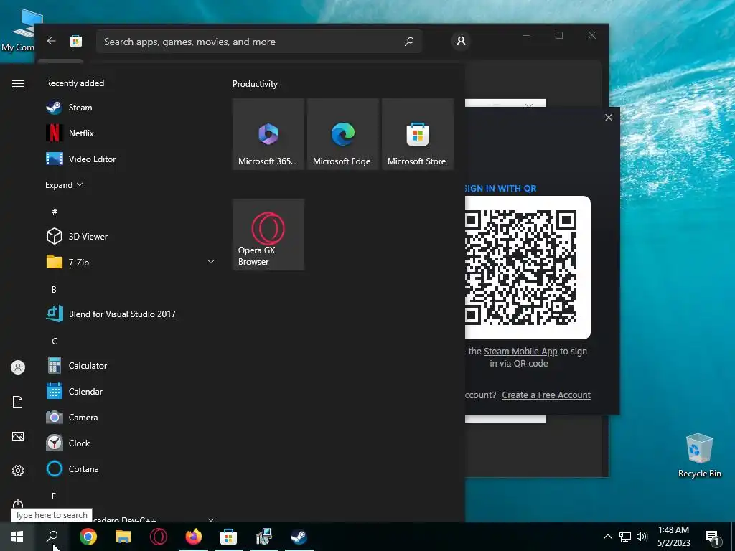
Task: Click the C letter section header
Action: pyautogui.click(x=55, y=341)
